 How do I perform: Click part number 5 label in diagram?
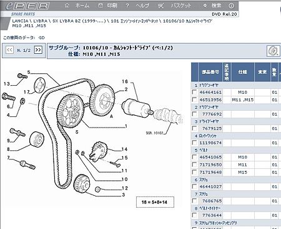29,72
